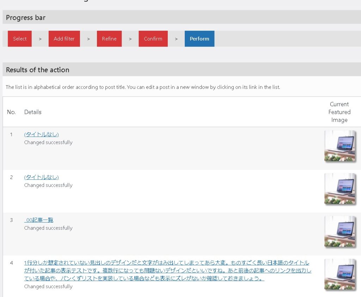Viewport: 361px width, 297px height.
Task: Click the Results of the action heading
Action: [38, 70]
